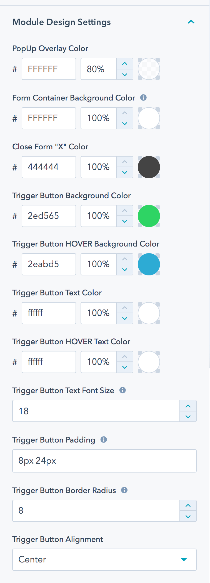Focus the 80% opacity field for PopUp Overlay
The width and height of the screenshot is (210, 583).
click(x=98, y=69)
